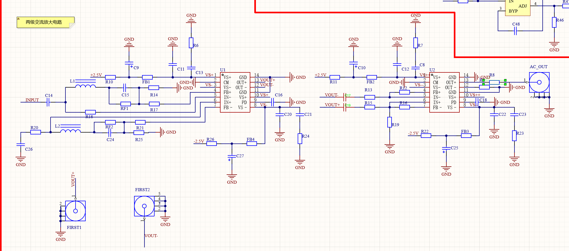Select capacitor C11 symbol
Image resolution: width=569 pixels, height=251 pixels.
coord(173,64)
